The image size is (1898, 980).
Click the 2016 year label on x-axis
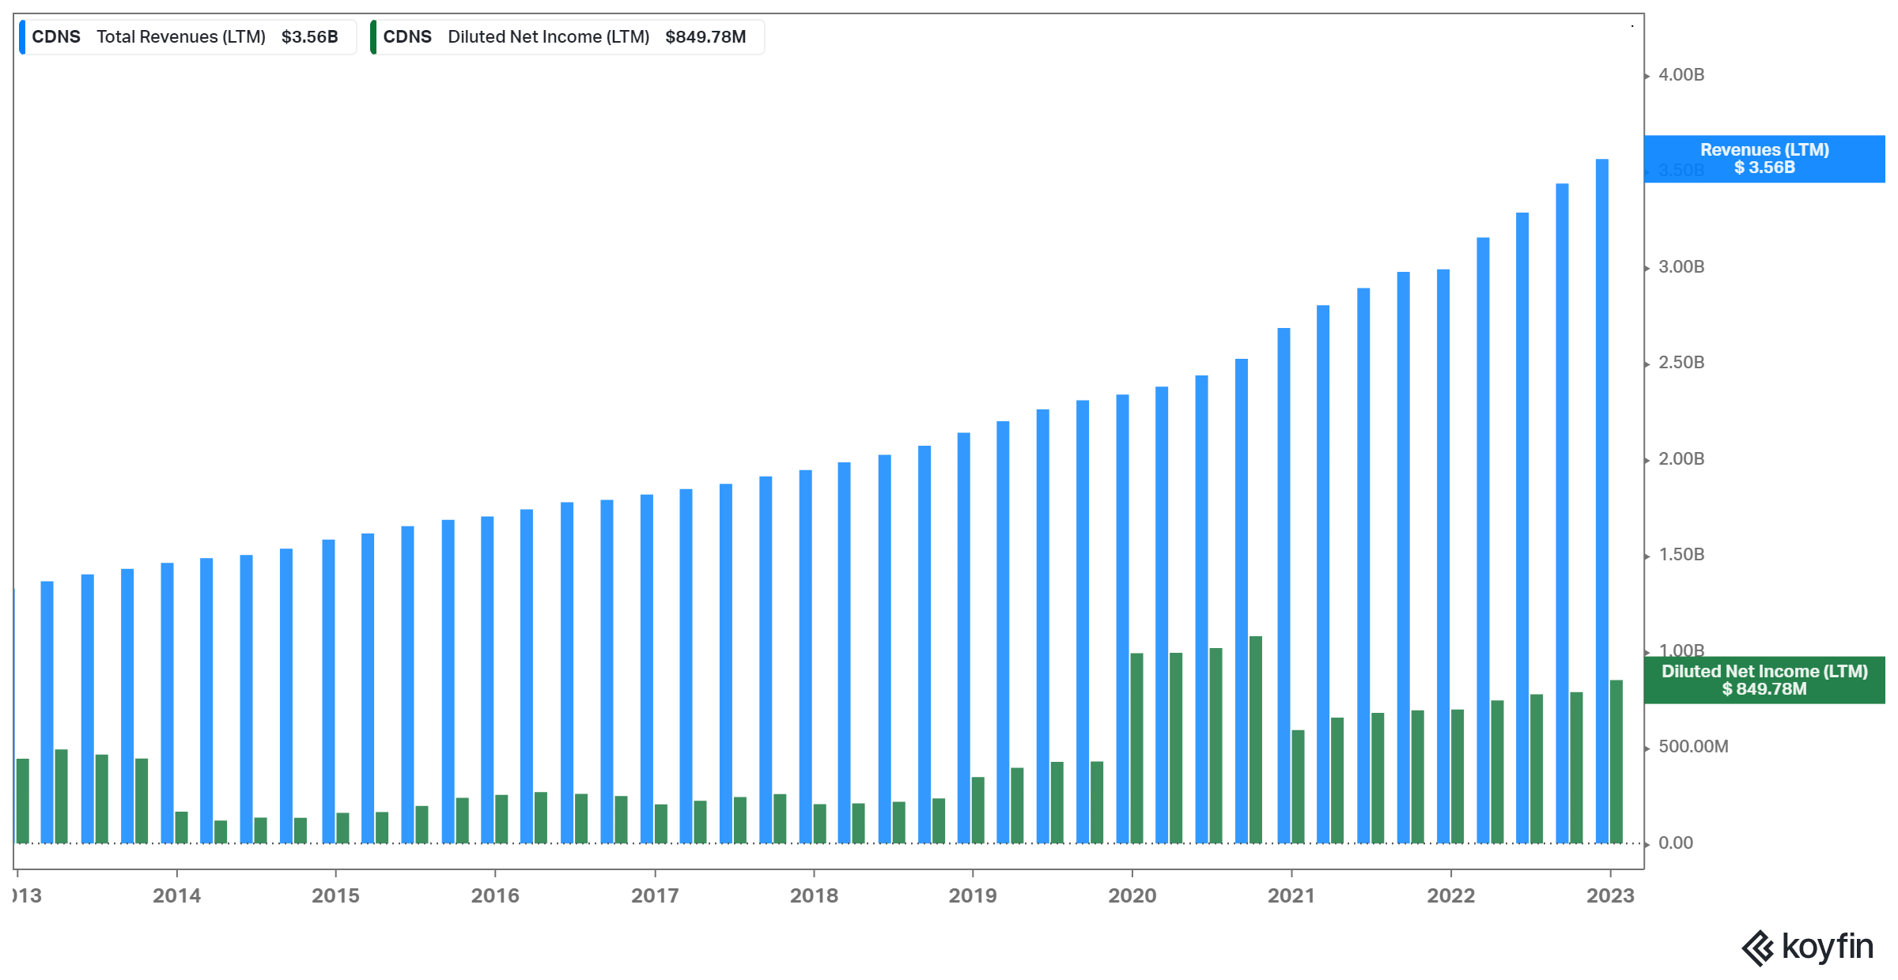(495, 895)
